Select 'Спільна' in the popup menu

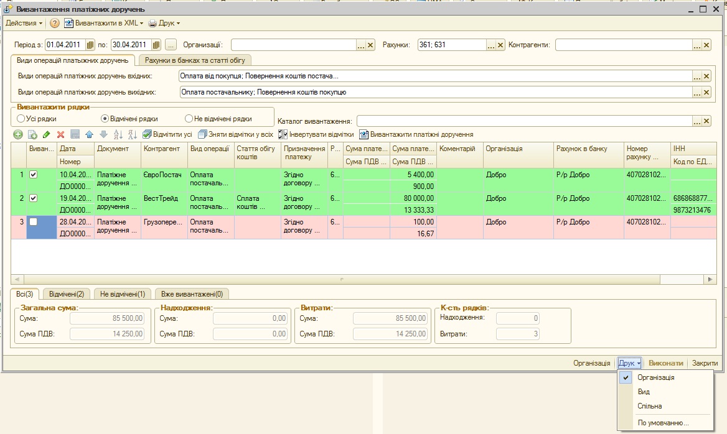pos(649,406)
